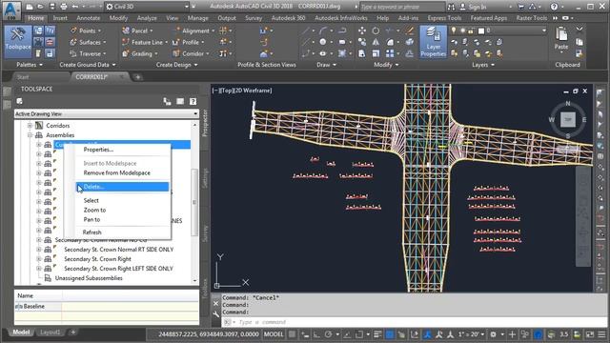
Task: Open the Points tool
Action: (85, 30)
